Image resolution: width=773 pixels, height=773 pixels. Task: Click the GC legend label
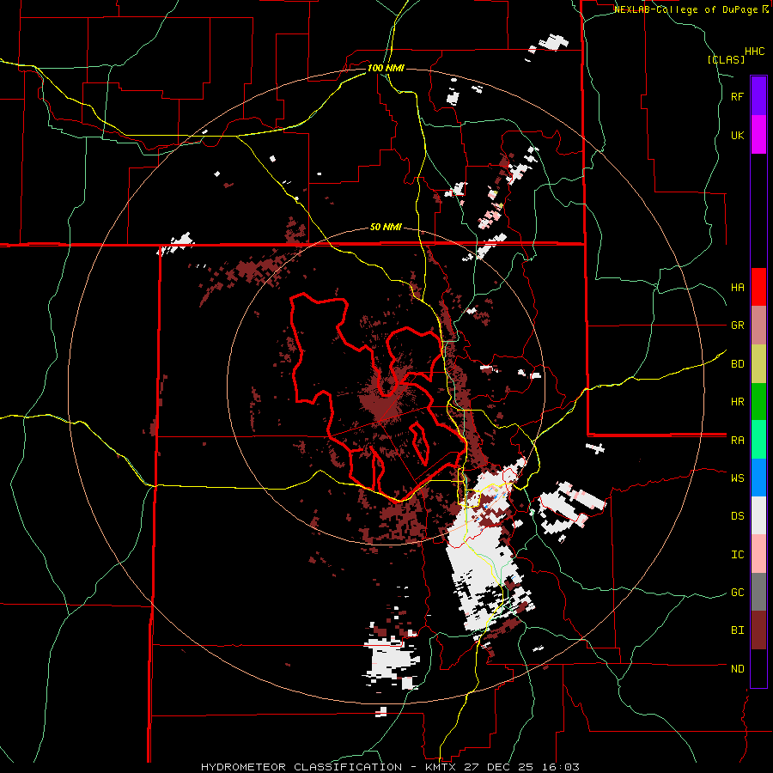737,593
